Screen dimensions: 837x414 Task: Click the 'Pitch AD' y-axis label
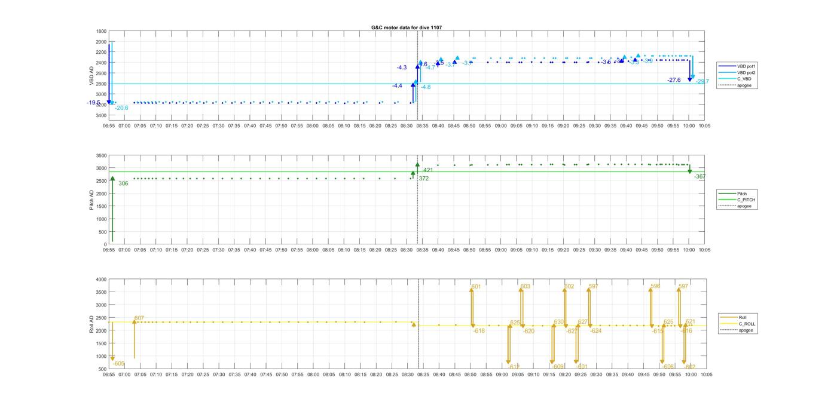coord(91,200)
